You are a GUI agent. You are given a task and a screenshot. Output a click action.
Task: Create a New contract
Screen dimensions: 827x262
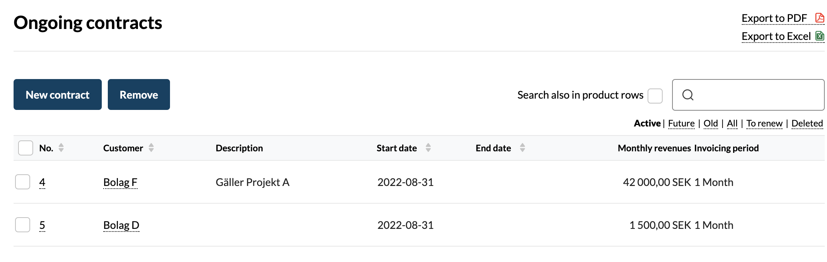click(58, 94)
